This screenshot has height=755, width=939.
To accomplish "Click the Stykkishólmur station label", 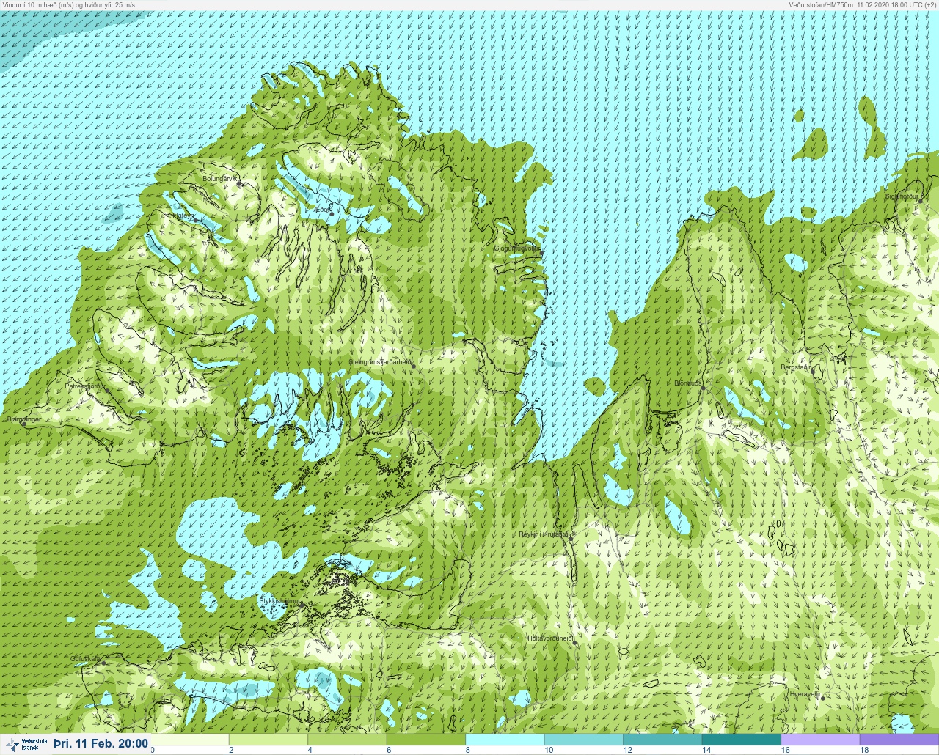I will tap(281, 601).
